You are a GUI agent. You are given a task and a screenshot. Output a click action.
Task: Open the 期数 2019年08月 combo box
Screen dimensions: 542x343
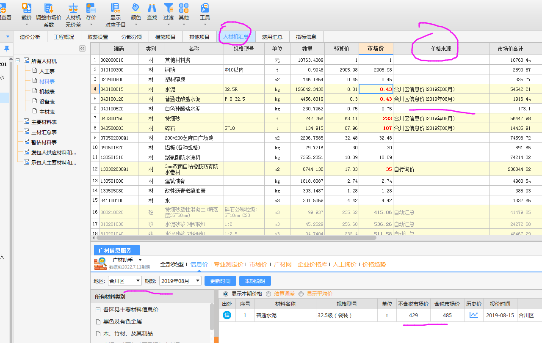[x=180, y=281]
